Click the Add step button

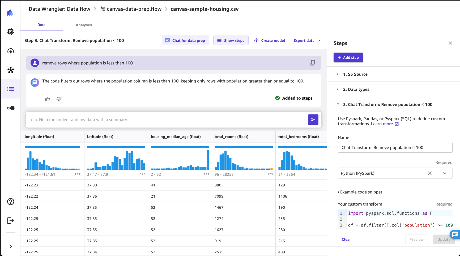[x=348, y=57]
